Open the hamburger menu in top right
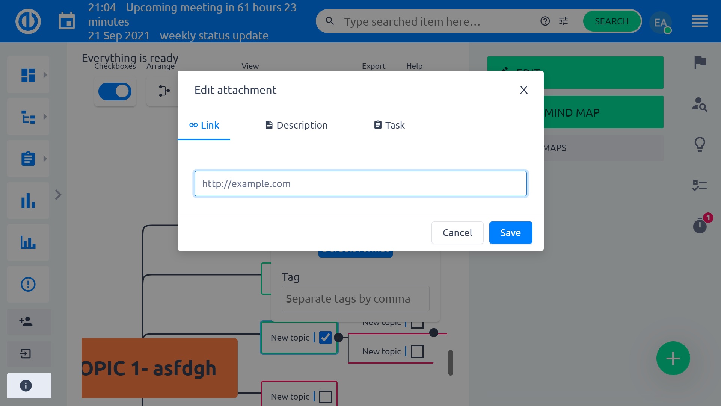 [700, 21]
